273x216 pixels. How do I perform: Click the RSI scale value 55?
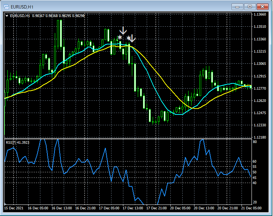(255, 167)
